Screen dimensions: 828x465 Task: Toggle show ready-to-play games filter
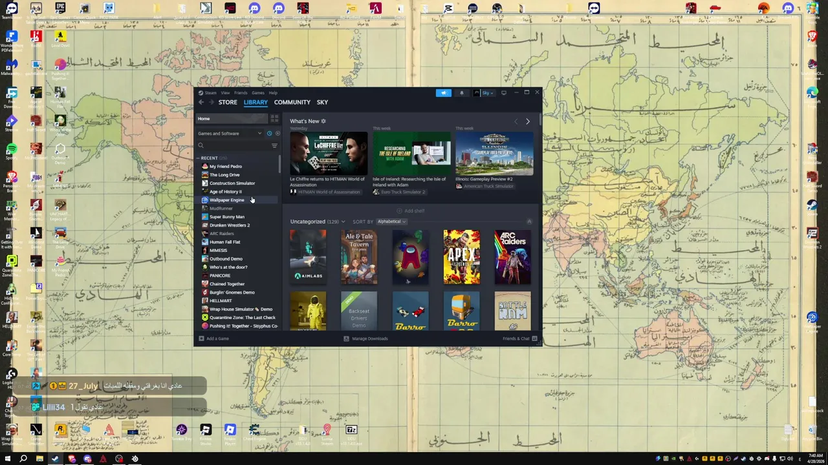pyautogui.click(x=278, y=134)
